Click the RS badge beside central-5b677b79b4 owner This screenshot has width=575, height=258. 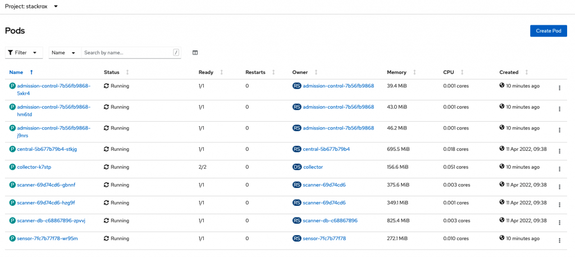pyautogui.click(x=297, y=149)
